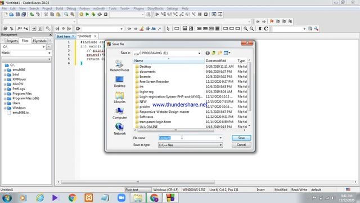
Task: Click the Date modified column header
Action: [x=220, y=61]
